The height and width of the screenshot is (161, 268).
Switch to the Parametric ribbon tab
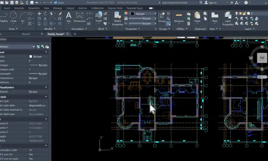(34, 8)
